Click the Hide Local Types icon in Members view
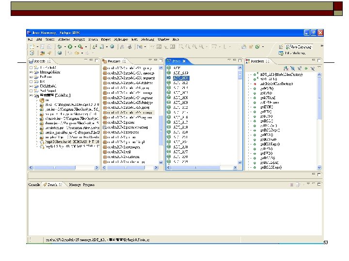The width and height of the screenshot is (349, 261). pos(313,68)
